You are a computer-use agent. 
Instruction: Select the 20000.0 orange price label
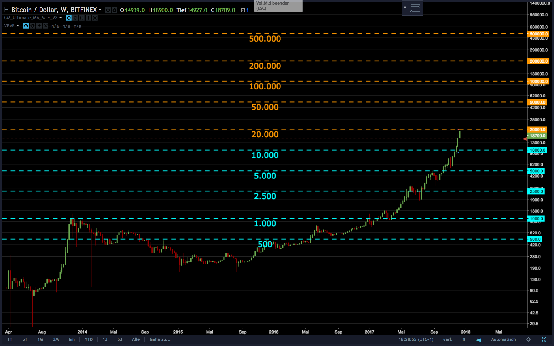tap(537, 130)
